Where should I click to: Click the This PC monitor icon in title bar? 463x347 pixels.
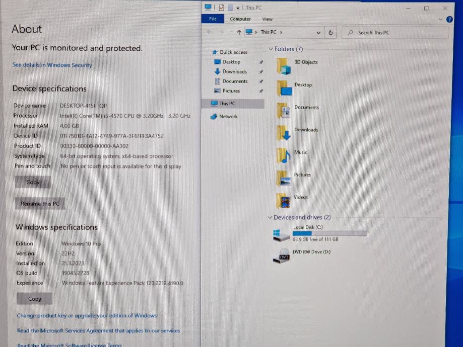click(208, 7)
